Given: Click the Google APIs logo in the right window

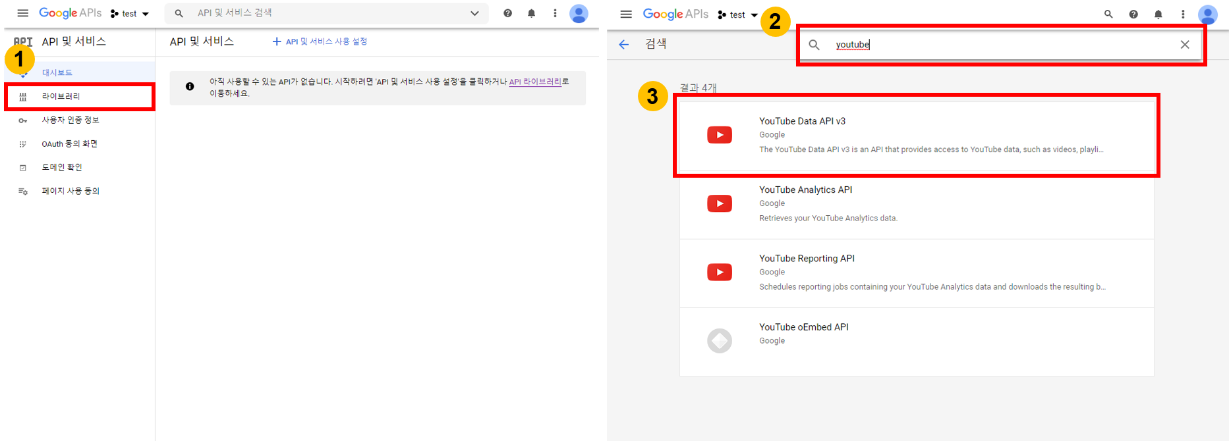Looking at the screenshot, I should [x=675, y=14].
